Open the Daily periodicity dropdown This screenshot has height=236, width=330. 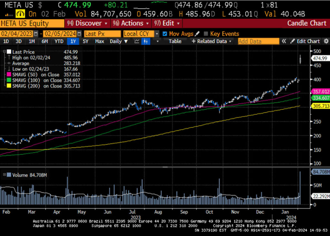pos(119,41)
